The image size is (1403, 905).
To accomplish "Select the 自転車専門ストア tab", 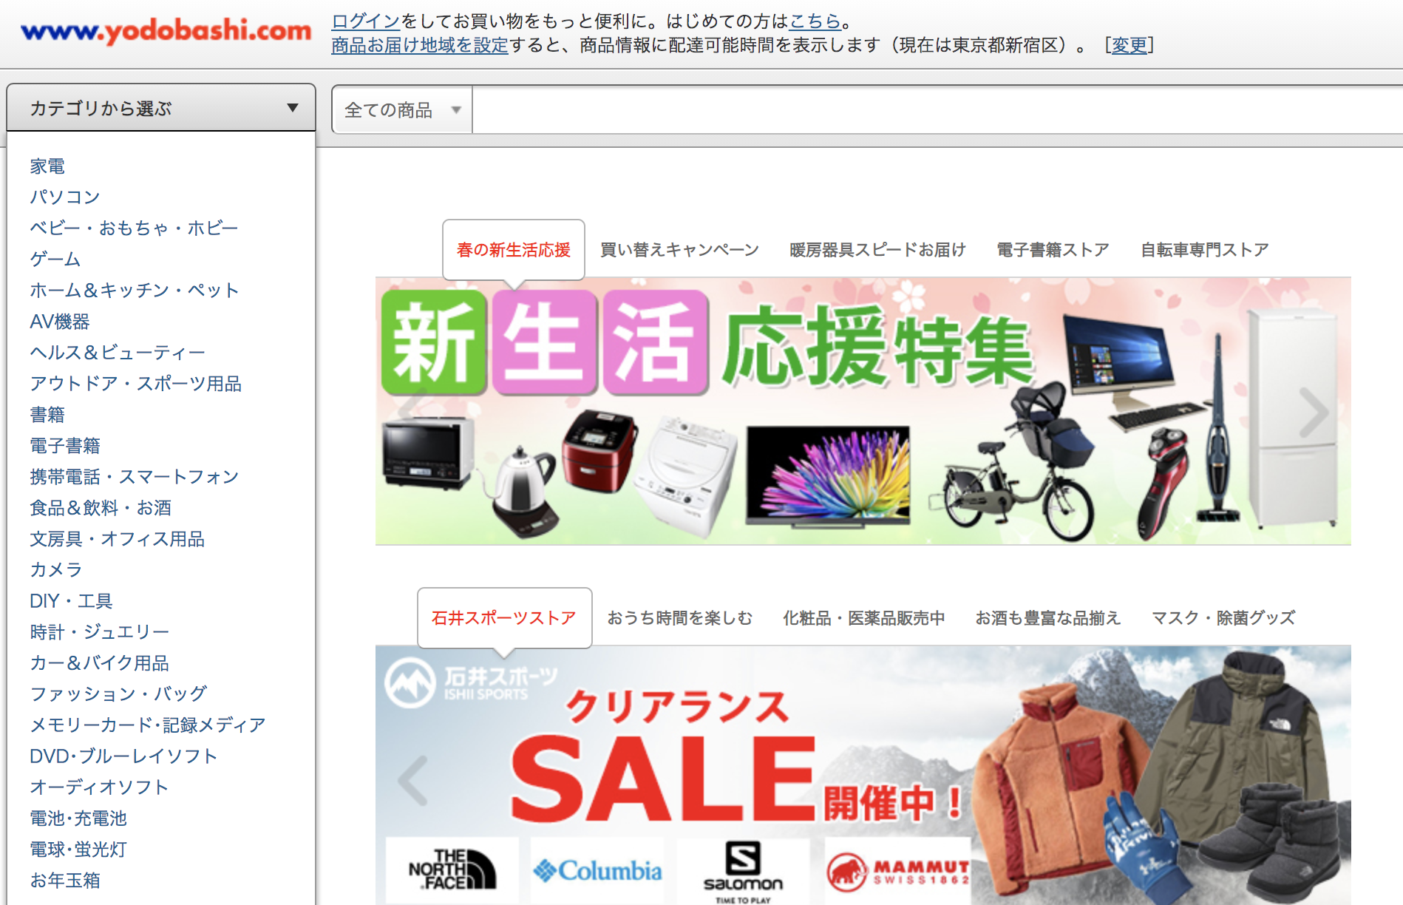I will click(x=1204, y=250).
